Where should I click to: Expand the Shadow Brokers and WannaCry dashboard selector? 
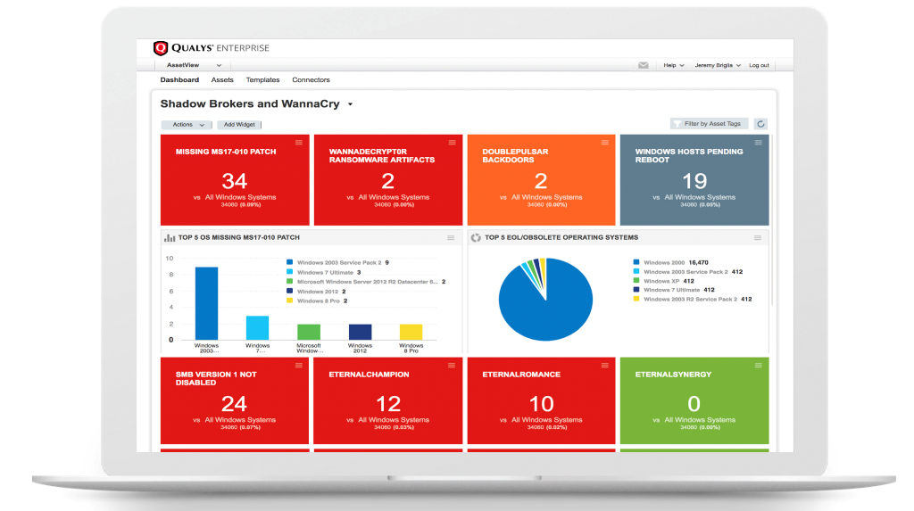coord(350,104)
